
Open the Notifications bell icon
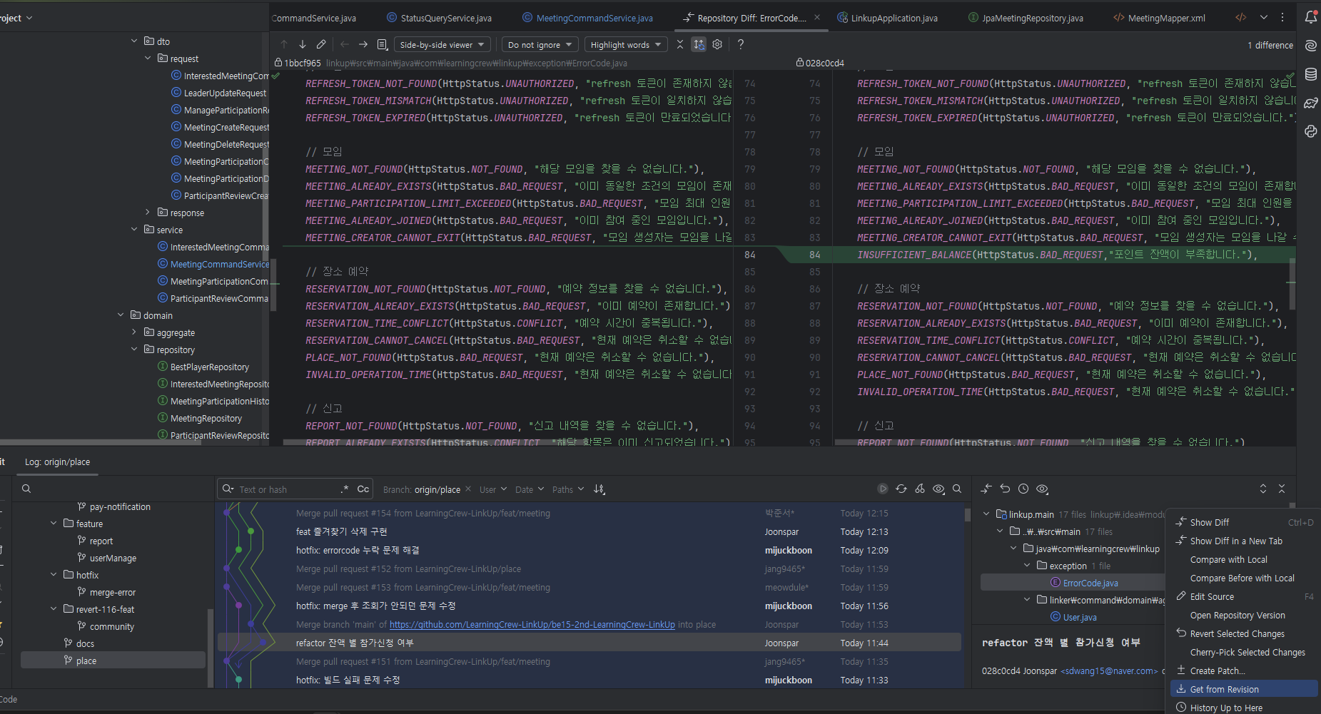click(x=1311, y=18)
